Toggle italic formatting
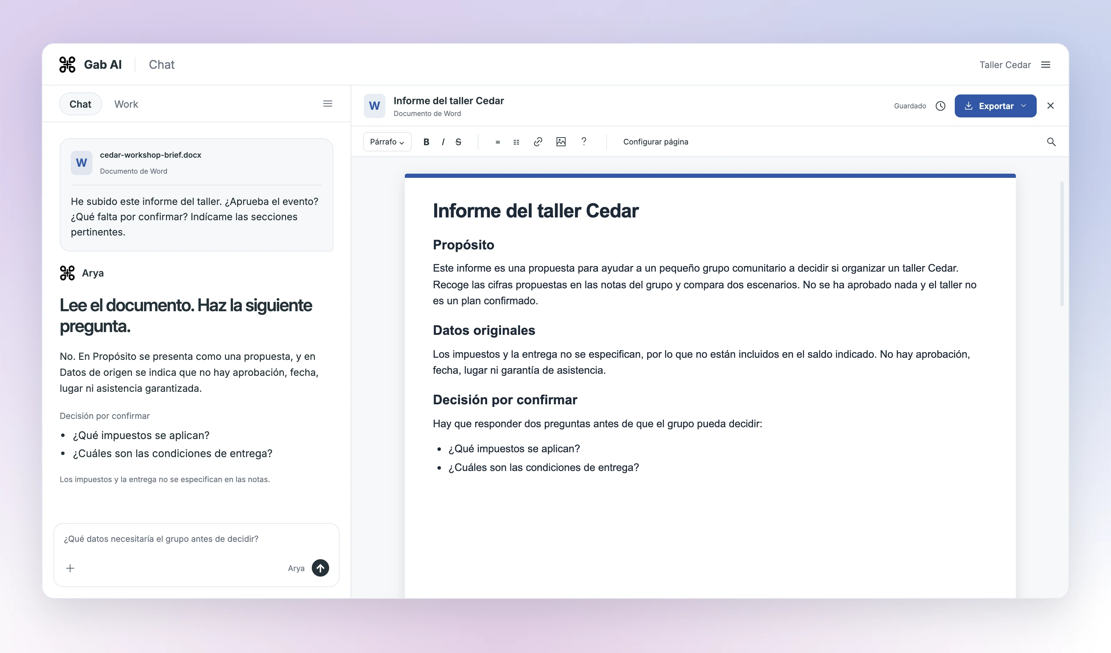The image size is (1111, 653). tap(443, 142)
